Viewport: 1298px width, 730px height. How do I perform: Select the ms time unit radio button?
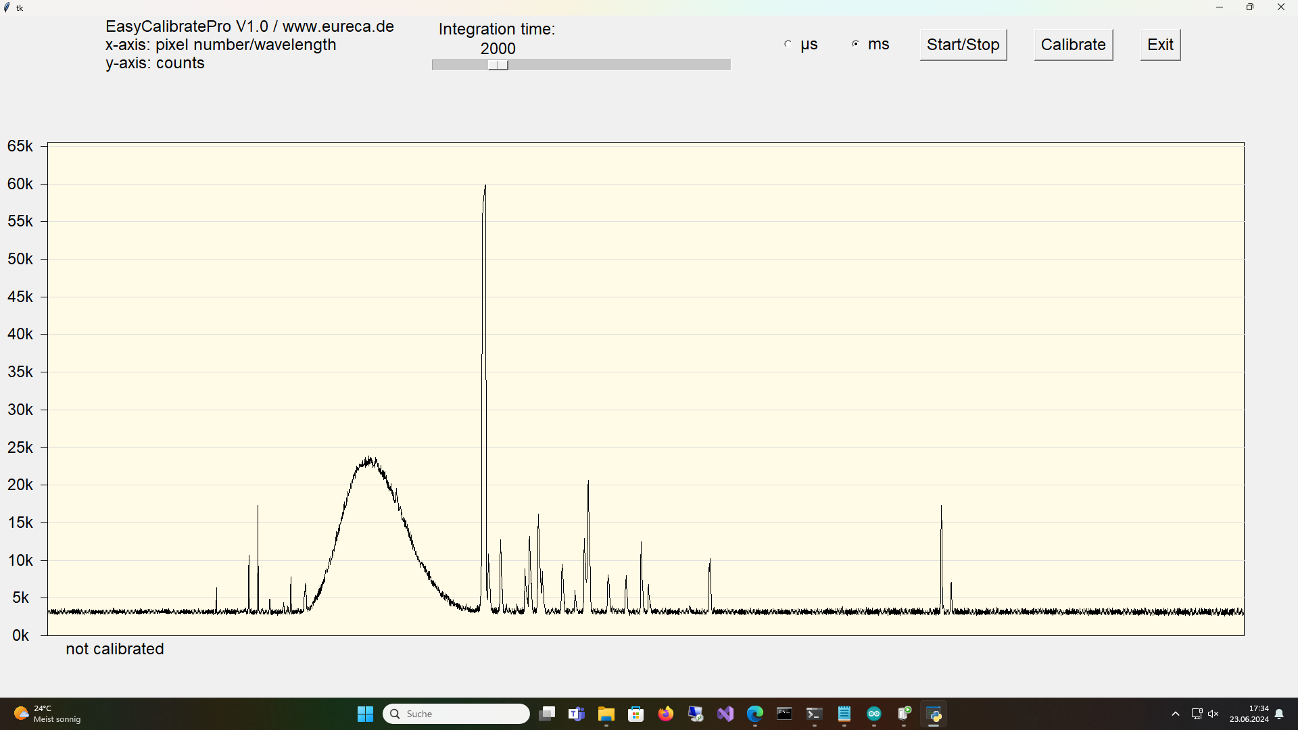point(856,44)
